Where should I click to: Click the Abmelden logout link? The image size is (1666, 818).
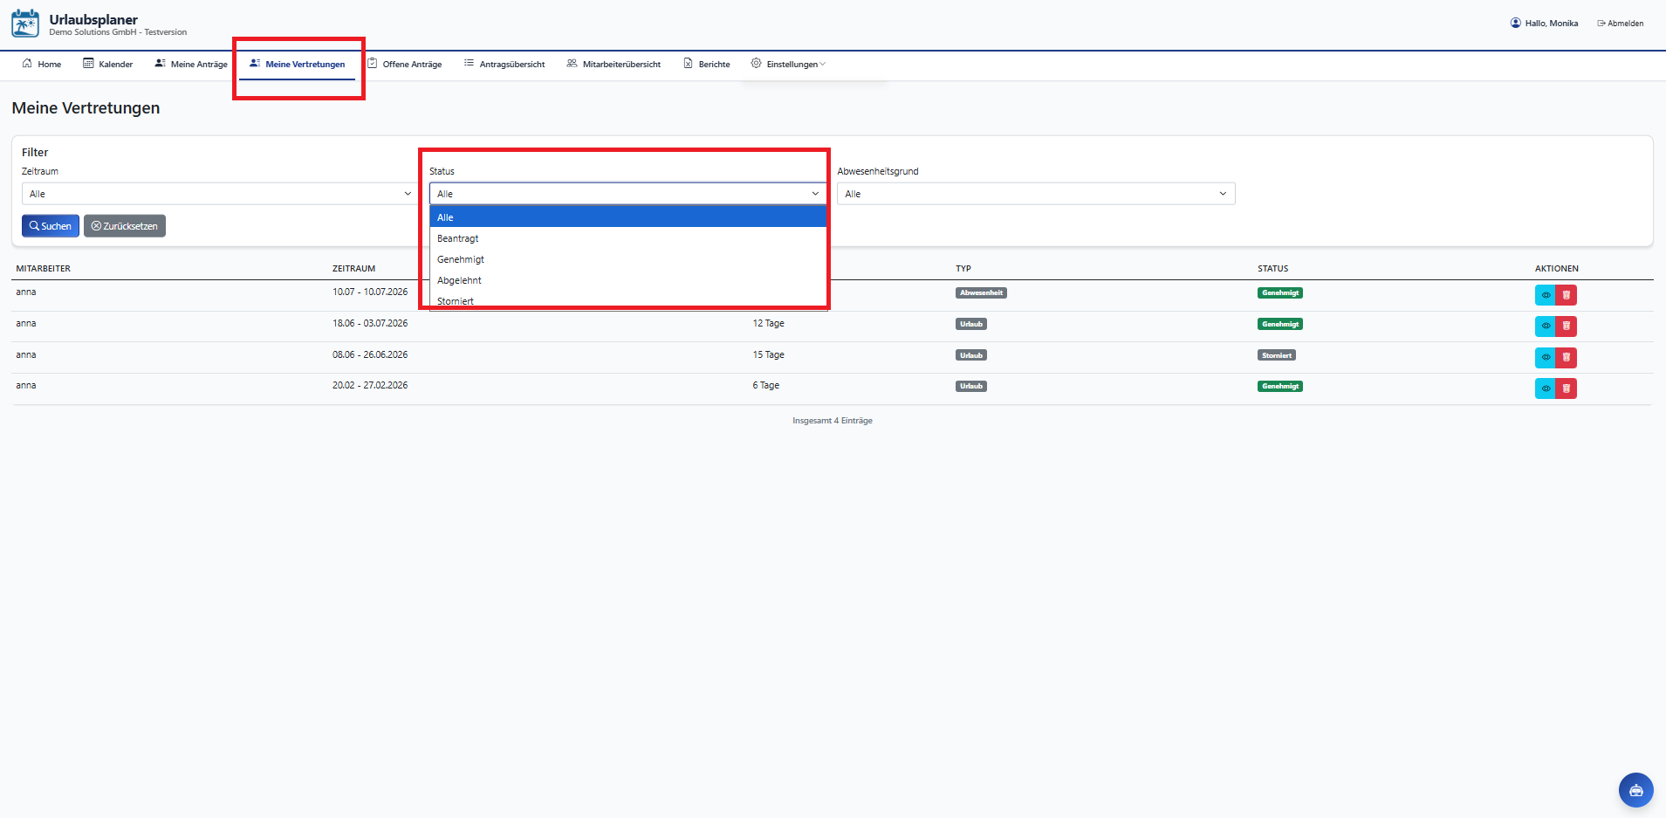pyautogui.click(x=1621, y=24)
